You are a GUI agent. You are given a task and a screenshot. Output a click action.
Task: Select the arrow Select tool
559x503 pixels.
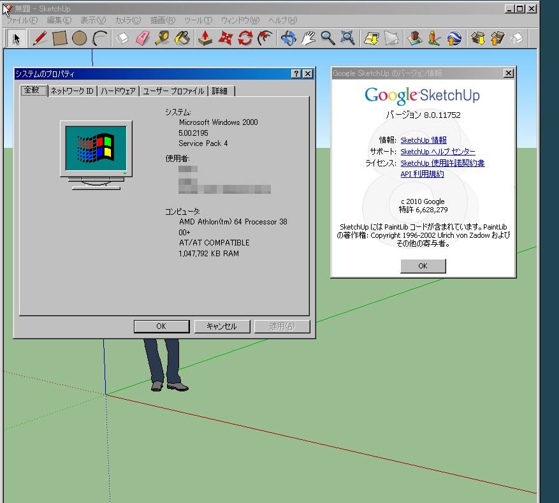point(17,38)
